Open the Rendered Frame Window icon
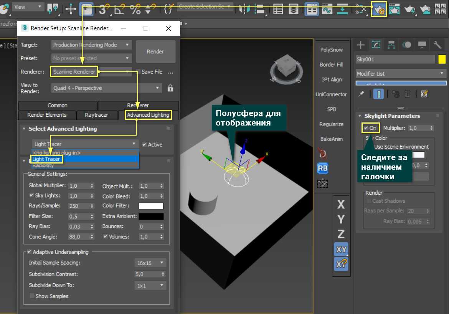 pos(395,9)
